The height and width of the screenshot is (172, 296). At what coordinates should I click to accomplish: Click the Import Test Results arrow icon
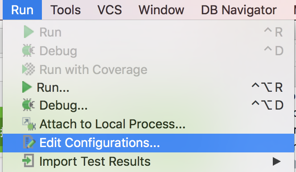click(29, 161)
